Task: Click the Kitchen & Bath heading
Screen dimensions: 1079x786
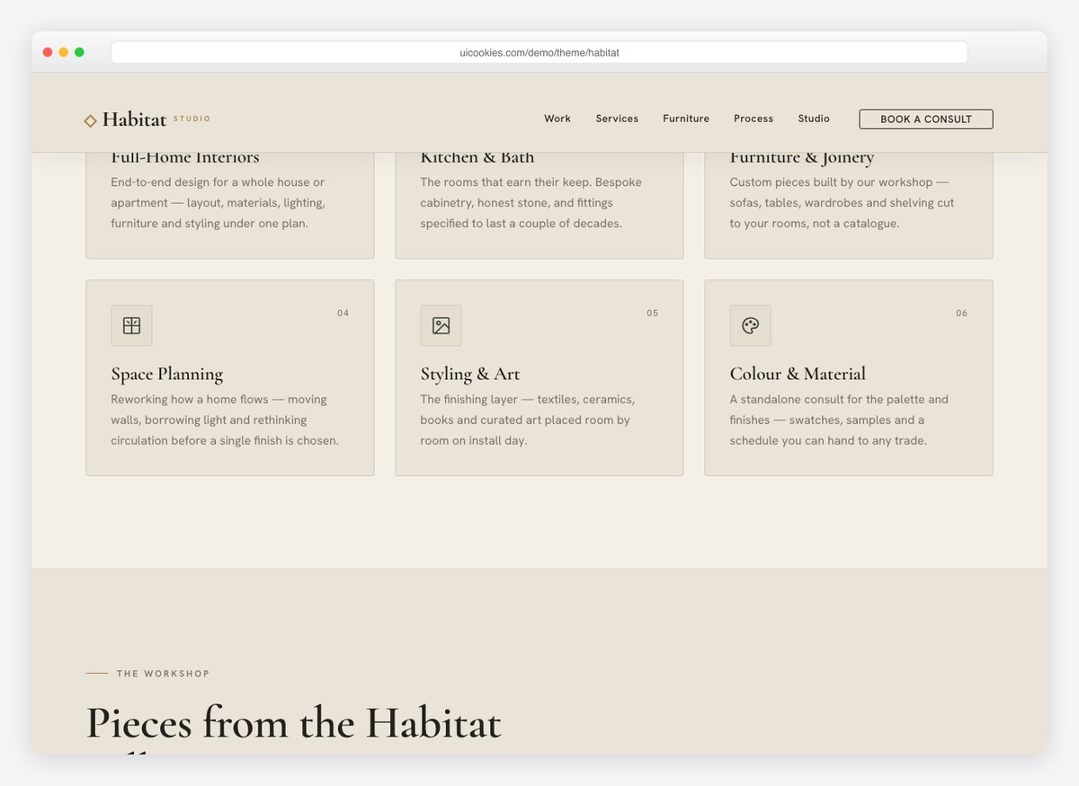Action: [x=477, y=158]
